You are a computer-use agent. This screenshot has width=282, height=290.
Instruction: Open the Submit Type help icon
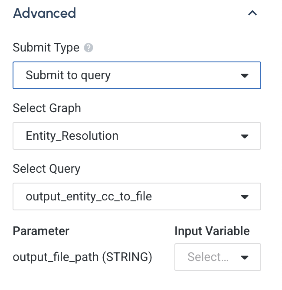pos(89,48)
